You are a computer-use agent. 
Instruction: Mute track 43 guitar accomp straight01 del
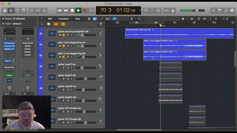(60, 35)
